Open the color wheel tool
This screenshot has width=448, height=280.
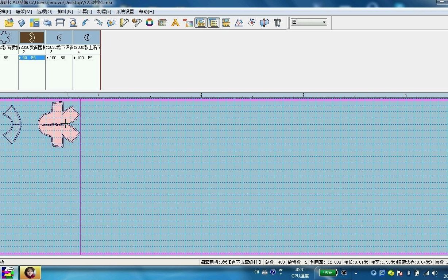pos(150,22)
